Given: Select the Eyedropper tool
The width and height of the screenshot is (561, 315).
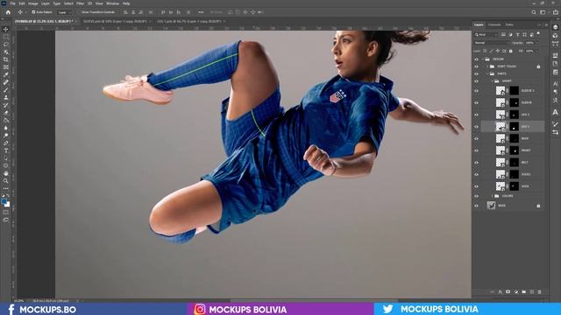Looking at the screenshot, I should tap(6, 74).
